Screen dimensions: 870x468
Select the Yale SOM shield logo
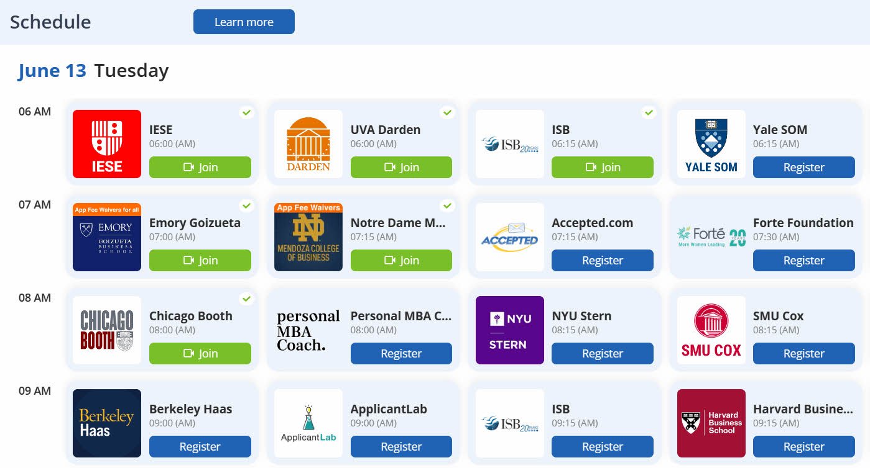(x=711, y=144)
